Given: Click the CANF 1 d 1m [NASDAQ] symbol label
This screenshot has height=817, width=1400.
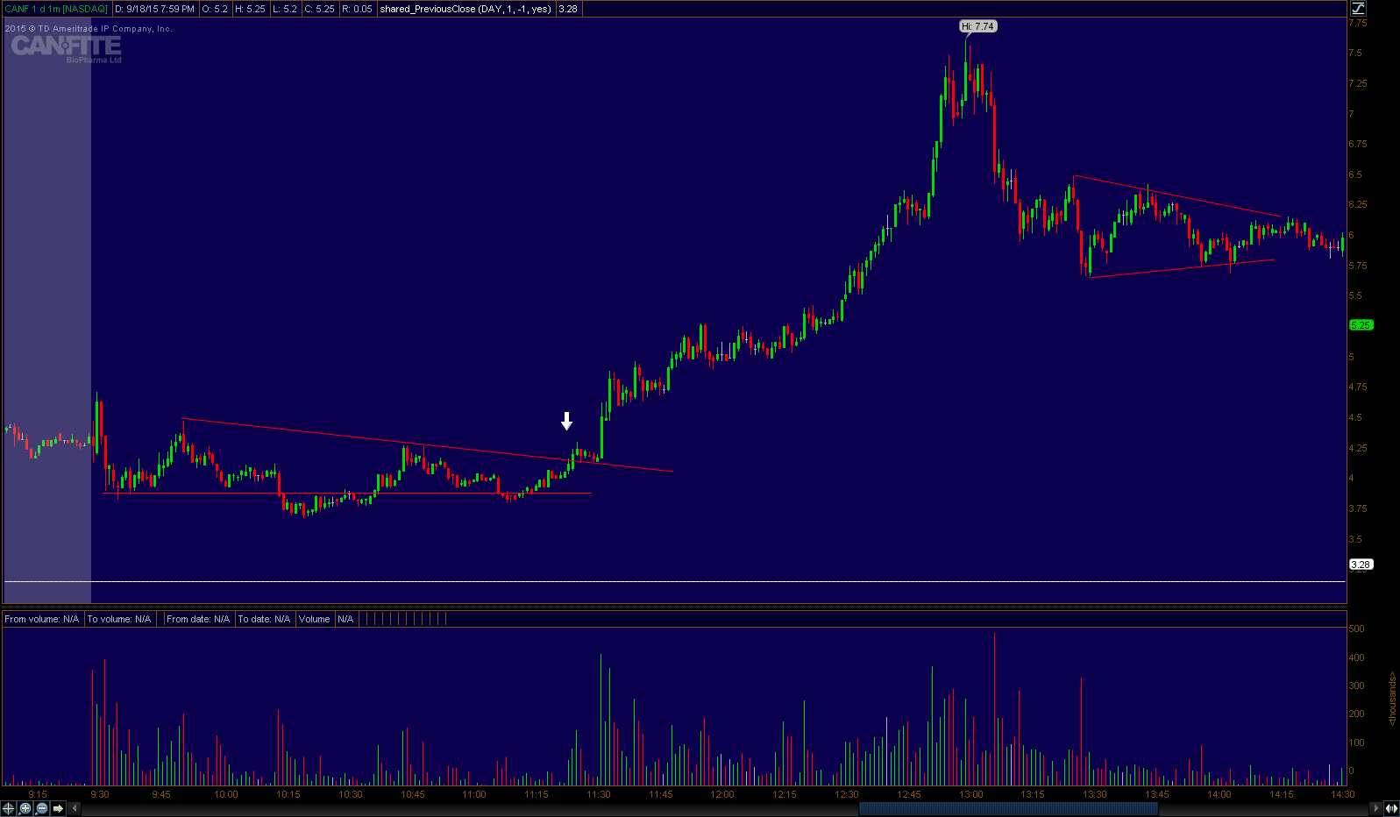Looking at the screenshot, I should point(56,9).
